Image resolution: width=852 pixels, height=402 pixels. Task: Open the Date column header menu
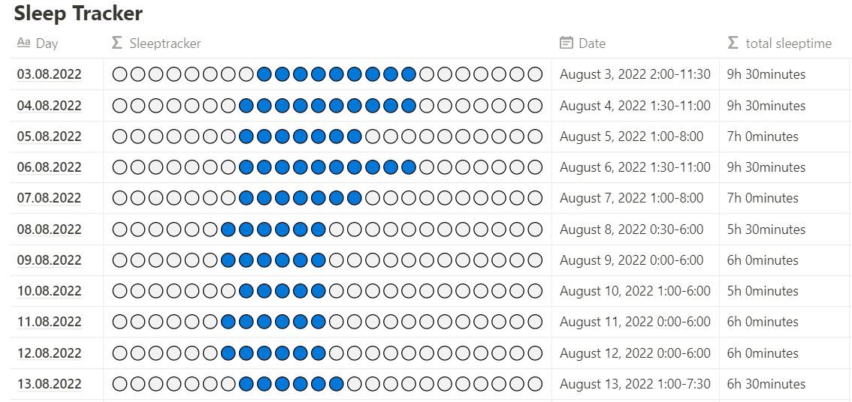[x=591, y=43]
